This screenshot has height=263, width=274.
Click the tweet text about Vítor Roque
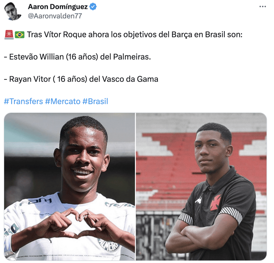(135, 35)
